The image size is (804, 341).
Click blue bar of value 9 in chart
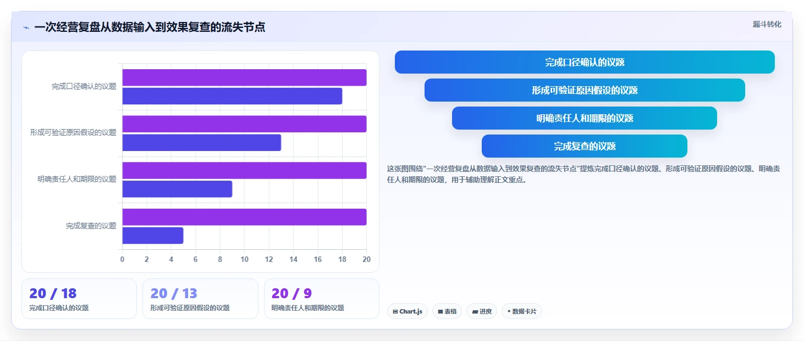click(x=177, y=189)
